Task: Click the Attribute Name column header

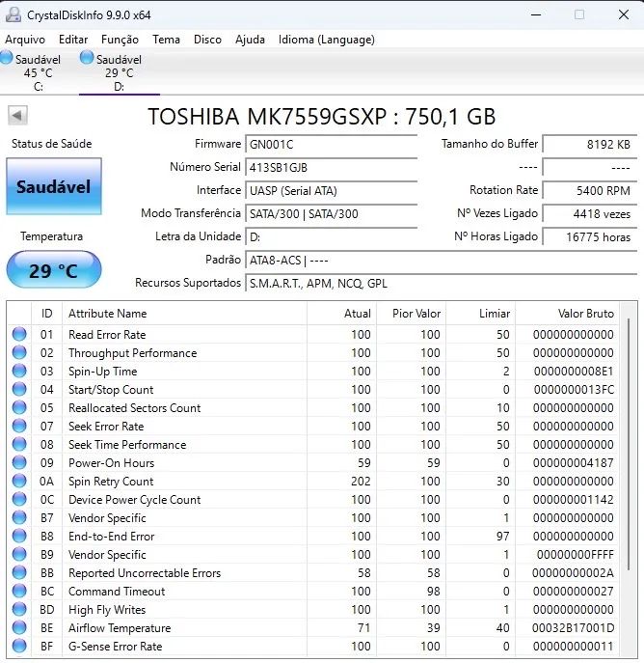Action: (x=184, y=314)
